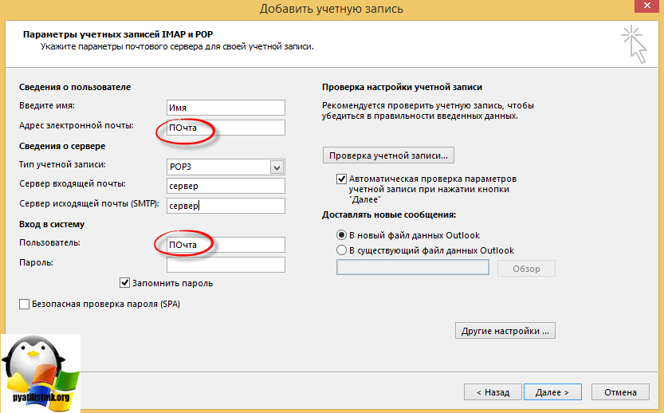Open the POP3 account type dropdown
This screenshot has width=664, height=413.
[277, 167]
